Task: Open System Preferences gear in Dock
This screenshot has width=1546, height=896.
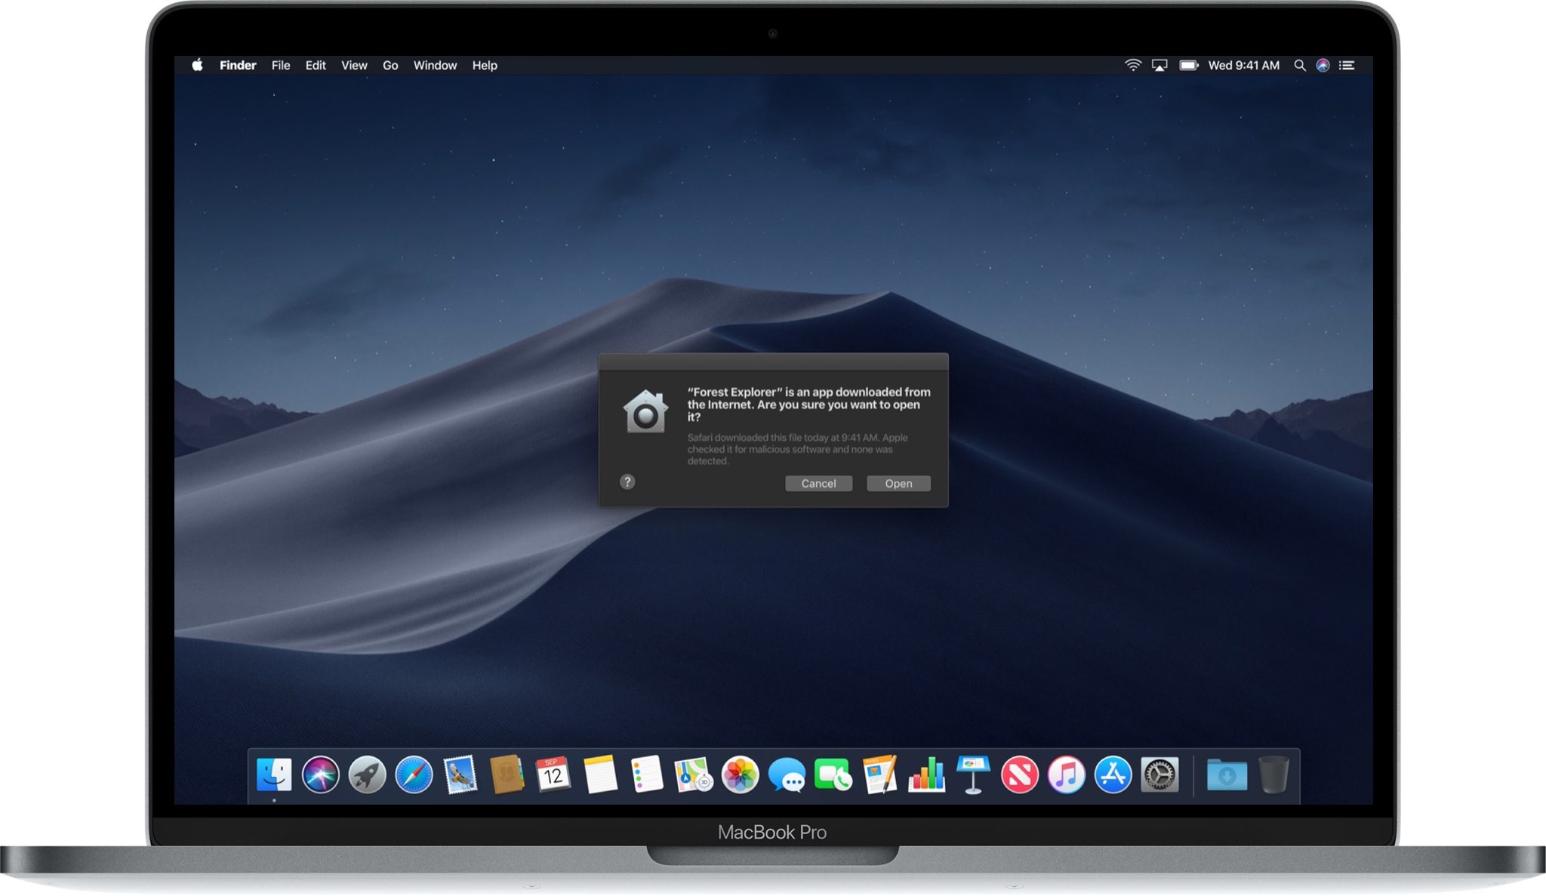Action: pyautogui.click(x=1159, y=775)
